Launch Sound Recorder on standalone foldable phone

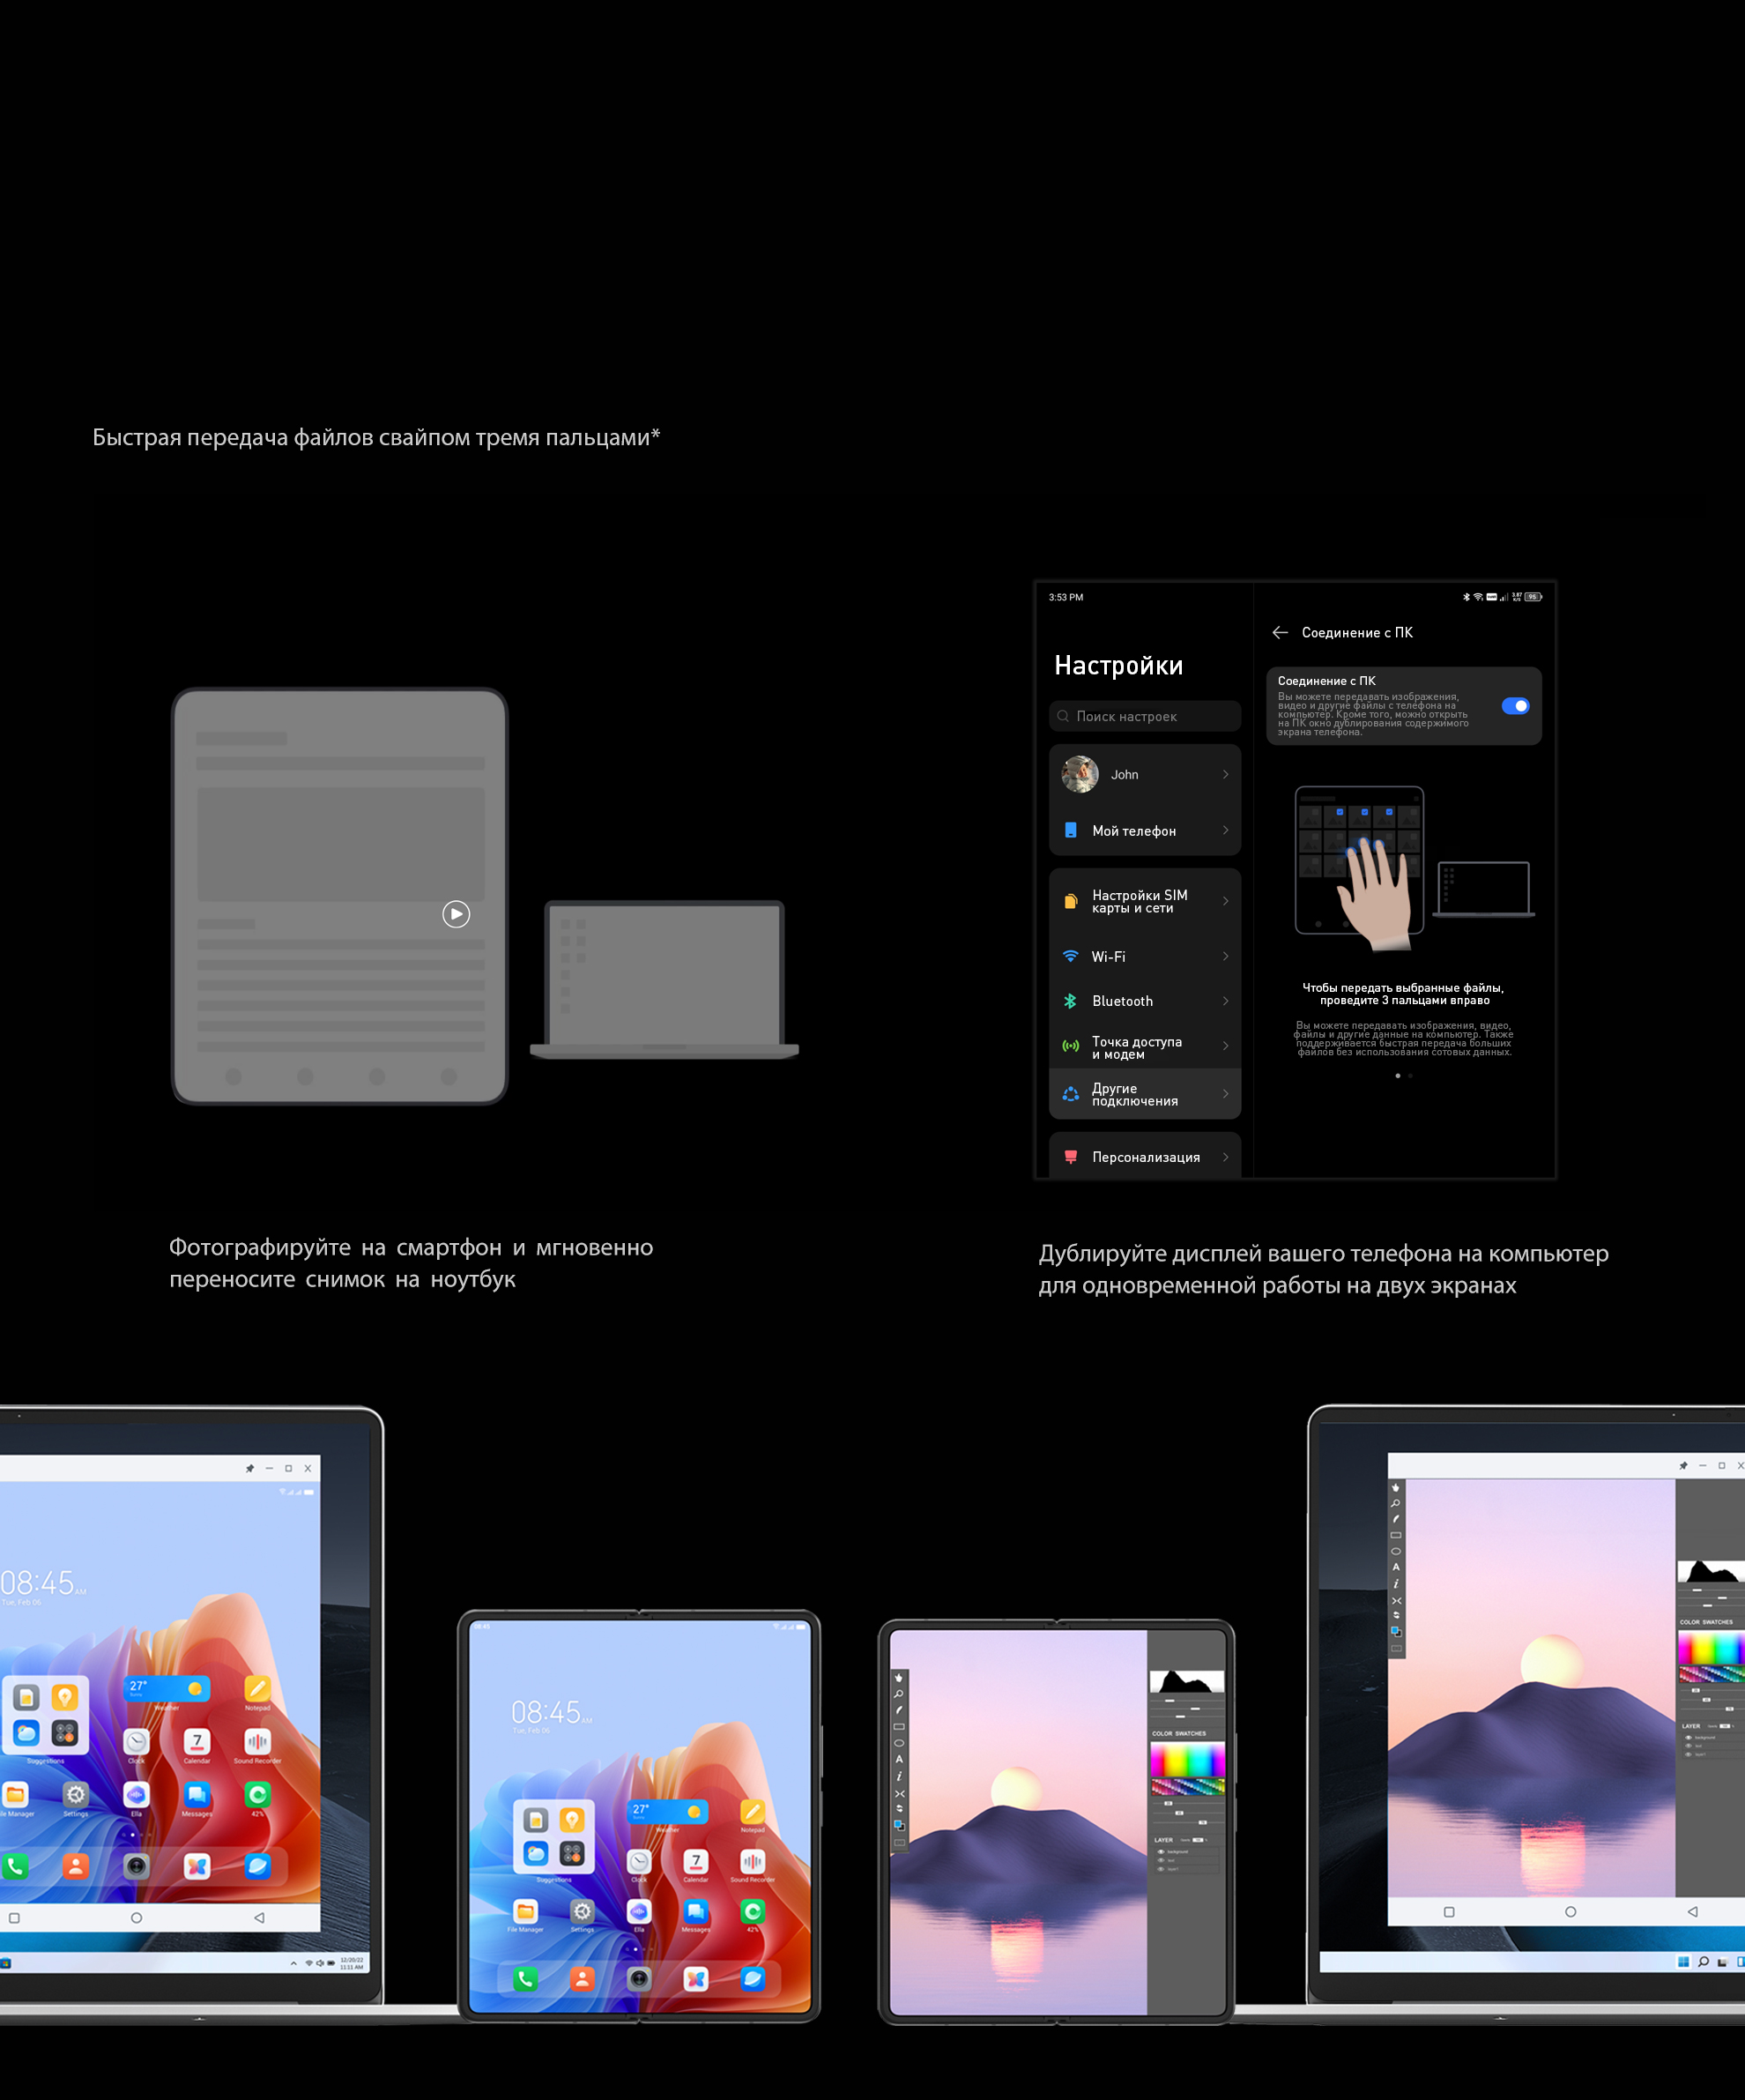753,1861
